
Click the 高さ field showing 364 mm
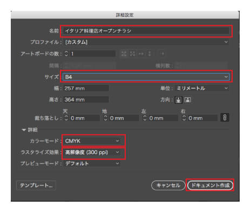(x=86, y=99)
